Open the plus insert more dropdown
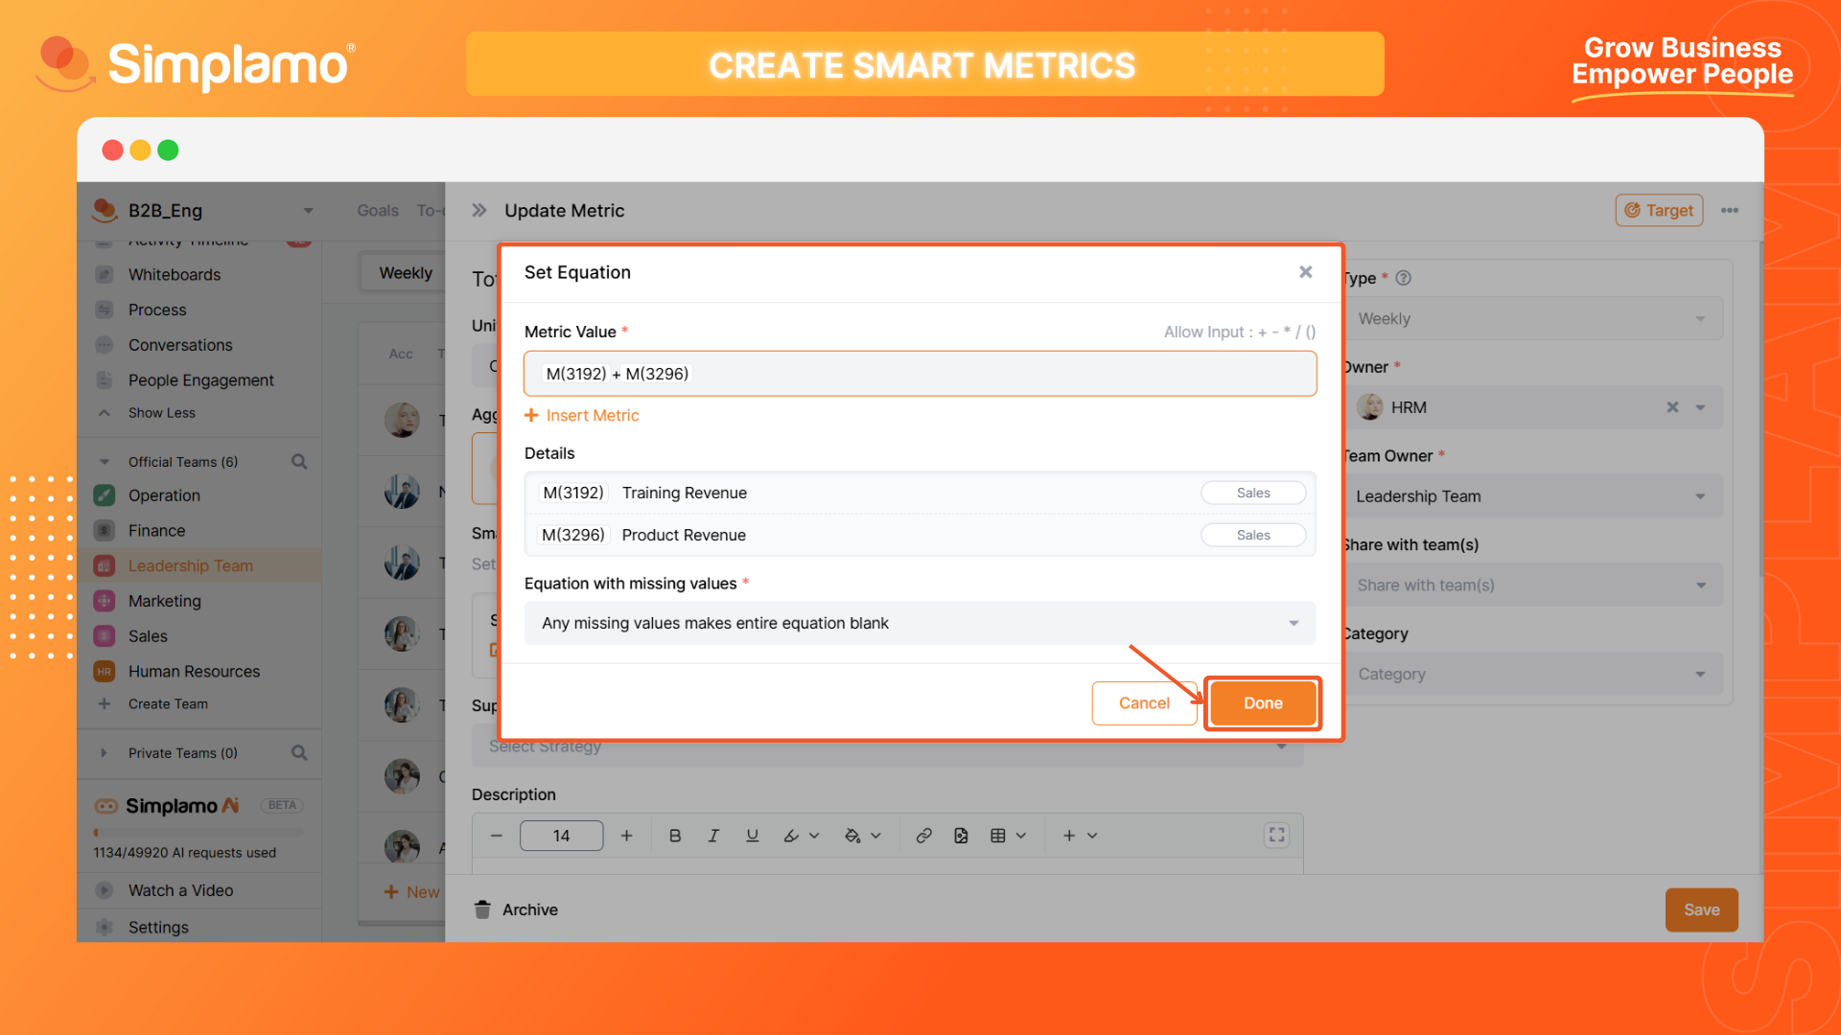Screen dimensions: 1841x1035 (x=1079, y=836)
